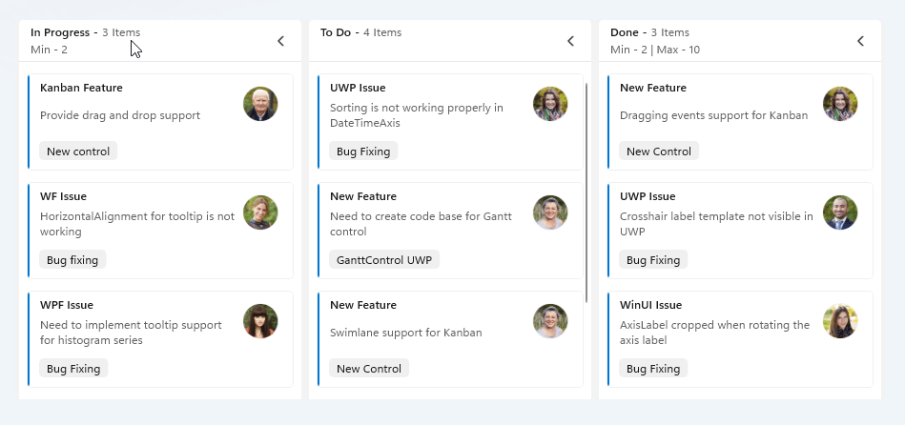
Task: Click the WPF Issue card avatar
Action: click(260, 321)
